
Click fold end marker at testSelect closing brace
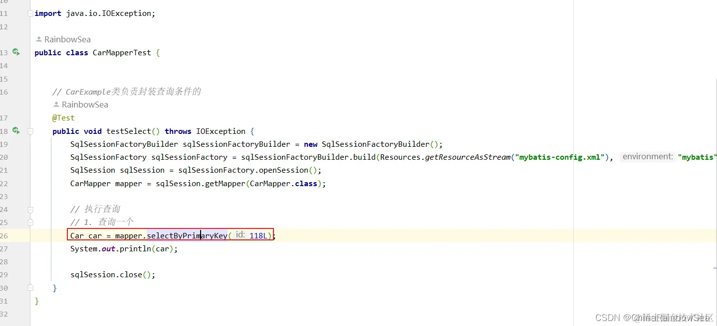click(x=30, y=287)
